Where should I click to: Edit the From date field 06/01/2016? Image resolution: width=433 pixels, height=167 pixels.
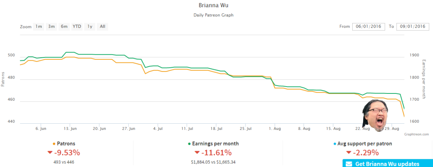tap(368, 27)
